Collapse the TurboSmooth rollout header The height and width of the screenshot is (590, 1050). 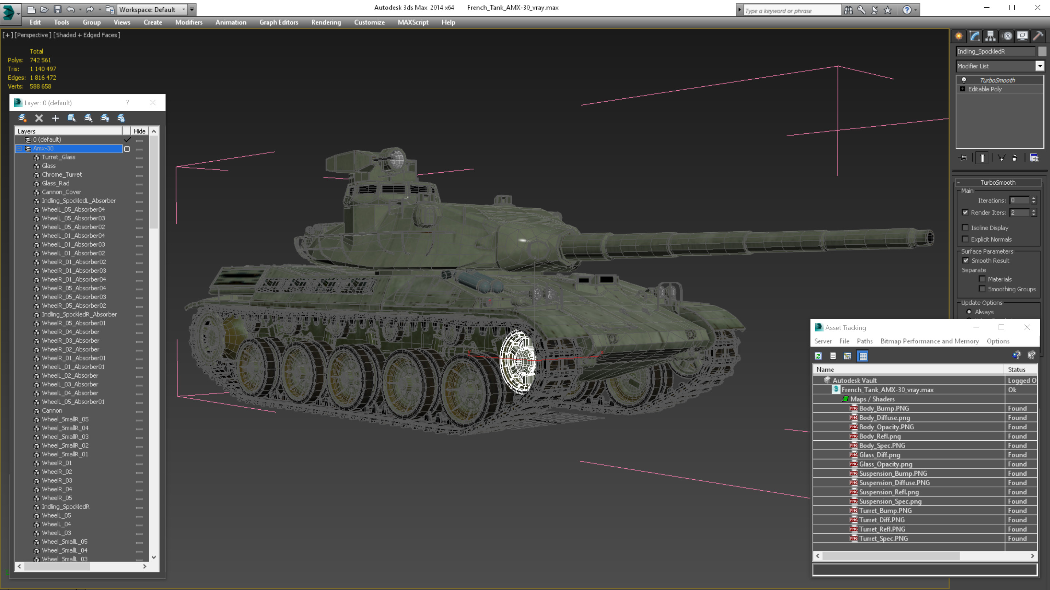[x=998, y=182]
